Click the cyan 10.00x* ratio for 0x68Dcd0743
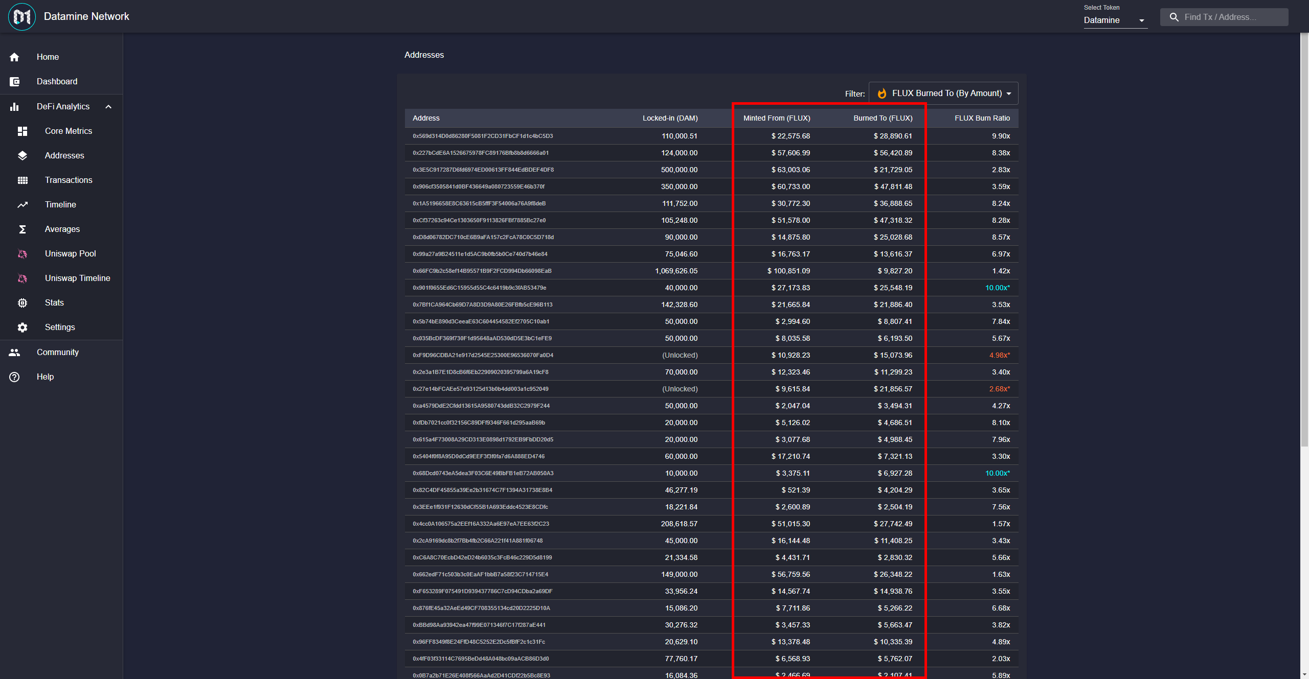Viewport: 1309px width, 679px height. [x=998, y=473]
